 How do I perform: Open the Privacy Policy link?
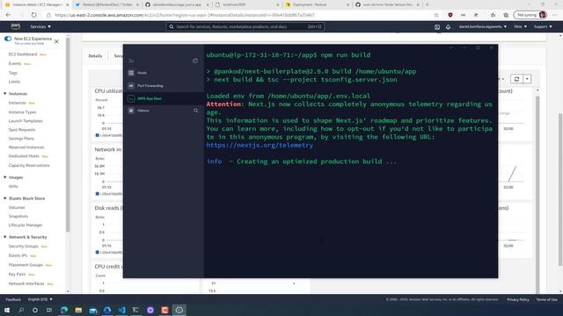(x=518, y=299)
